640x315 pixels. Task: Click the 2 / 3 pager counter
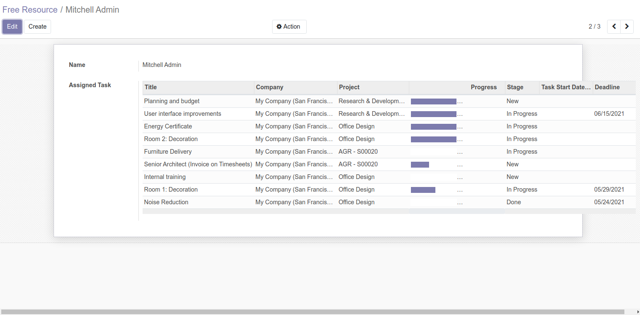pos(594,27)
